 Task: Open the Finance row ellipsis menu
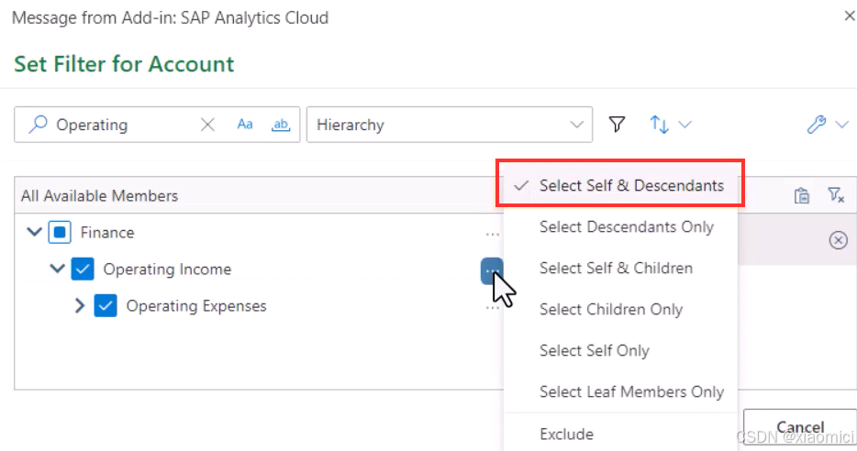[x=492, y=234]
